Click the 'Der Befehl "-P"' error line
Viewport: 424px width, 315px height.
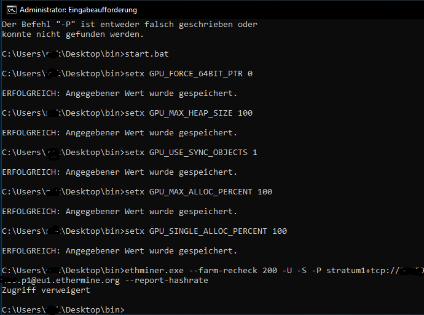(x=130, y=25)
